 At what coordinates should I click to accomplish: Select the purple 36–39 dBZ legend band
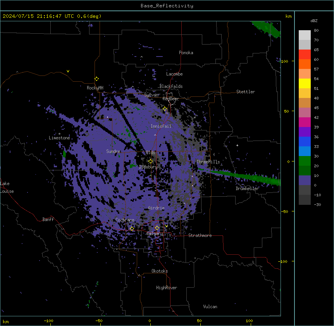305,132
